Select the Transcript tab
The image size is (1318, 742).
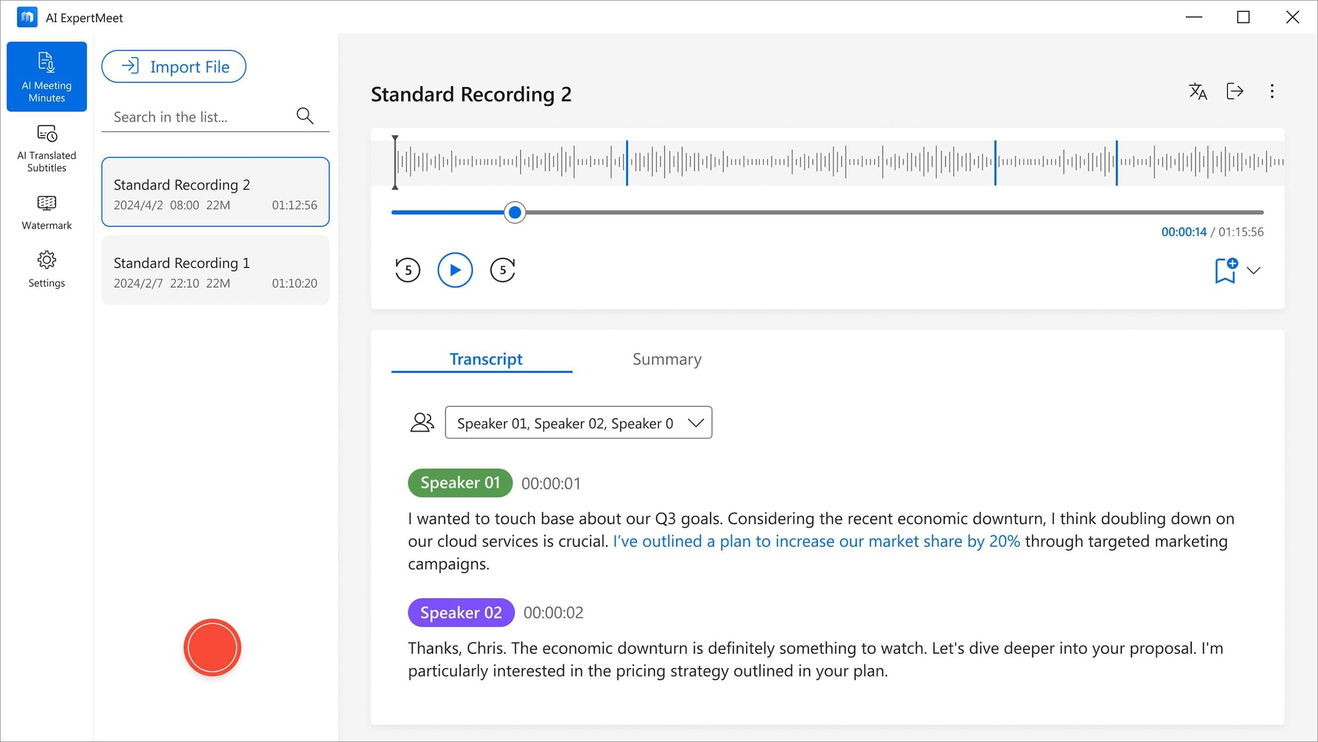coord(486,359)
